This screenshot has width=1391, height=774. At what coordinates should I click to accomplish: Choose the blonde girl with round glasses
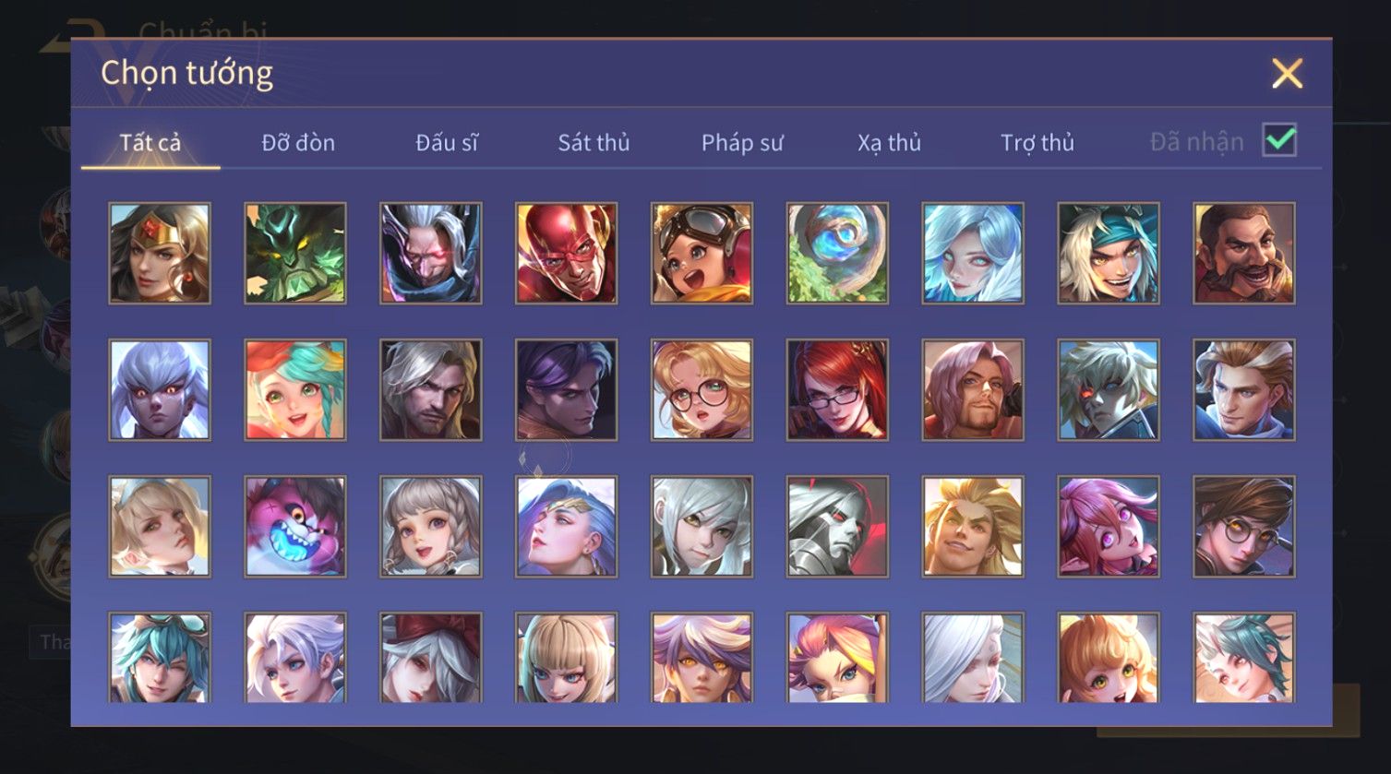click(701, 389)
